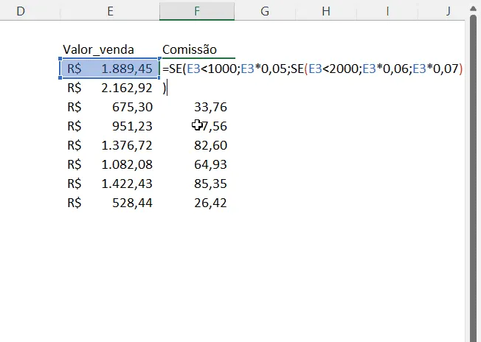Select cell with value 1.082,08
The image size is (481, 342).
click(110, 164)
